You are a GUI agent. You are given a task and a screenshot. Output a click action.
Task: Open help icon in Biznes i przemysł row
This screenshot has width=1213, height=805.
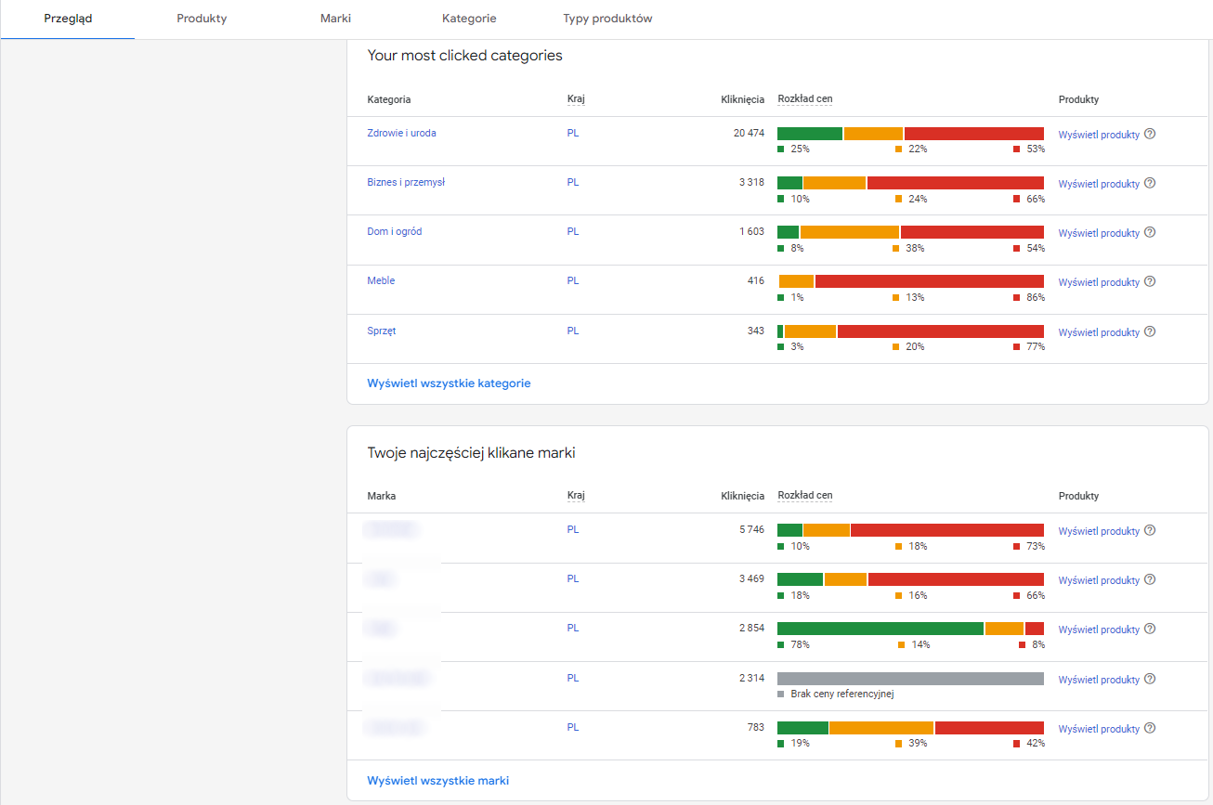1150,183
